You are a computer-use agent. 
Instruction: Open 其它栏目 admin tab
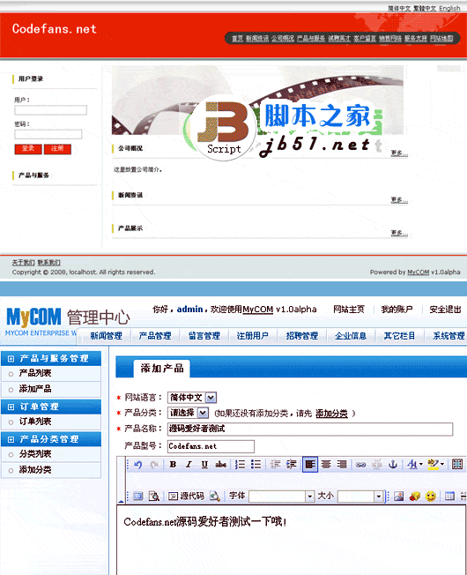point(399,335)
